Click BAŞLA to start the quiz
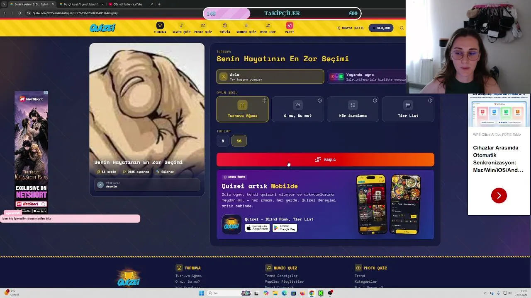This screenshot has height=298, width=531. pyautogui.click(x=325, y=160)
